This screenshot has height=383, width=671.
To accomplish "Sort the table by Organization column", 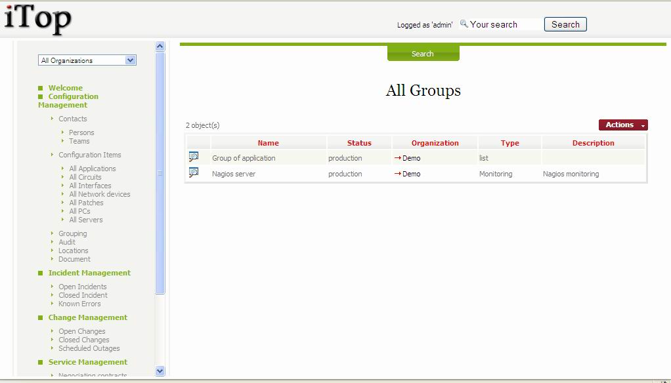I will click(x=435, y=143).
